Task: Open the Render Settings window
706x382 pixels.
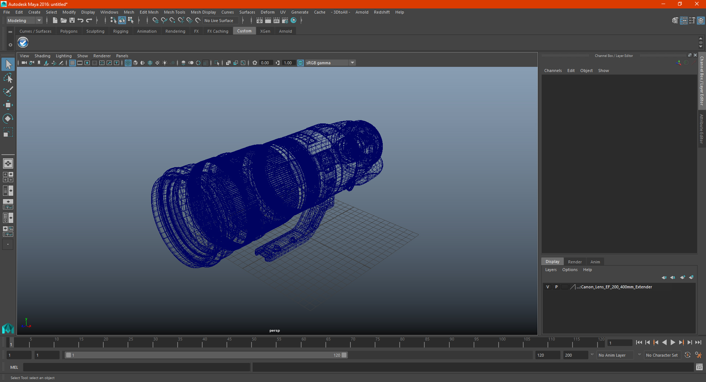Action: click(x=285, y=21)
